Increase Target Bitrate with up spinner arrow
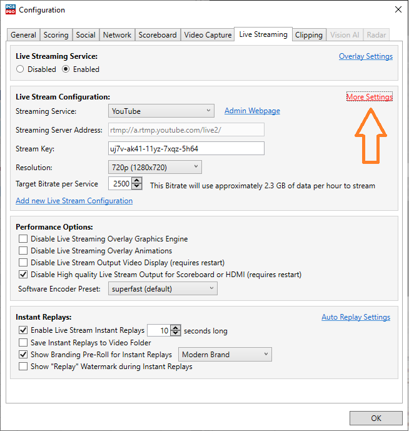 (138, 181)
